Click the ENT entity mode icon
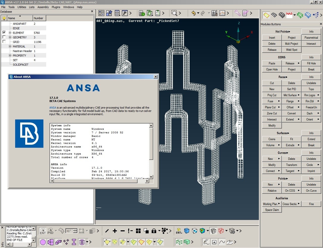The height and width of the screenshot is (248, 323). pos(43,231)
